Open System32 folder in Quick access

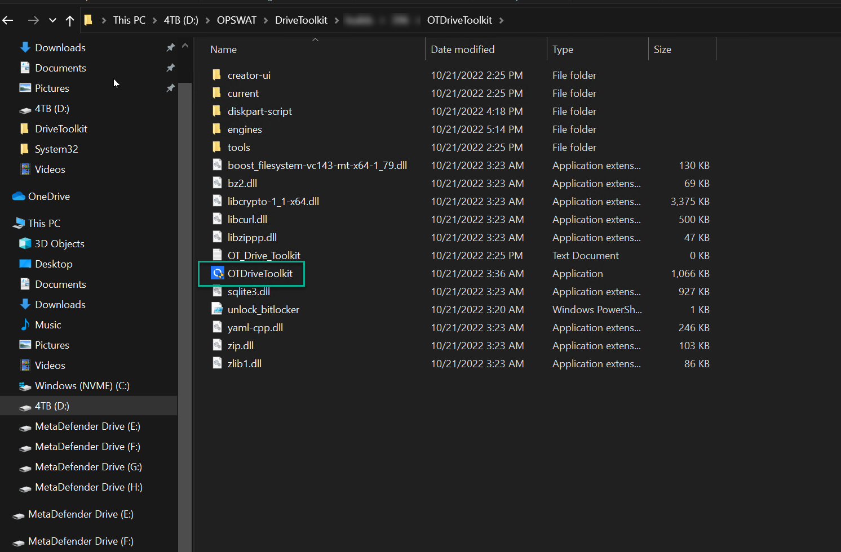pos(56,149)
